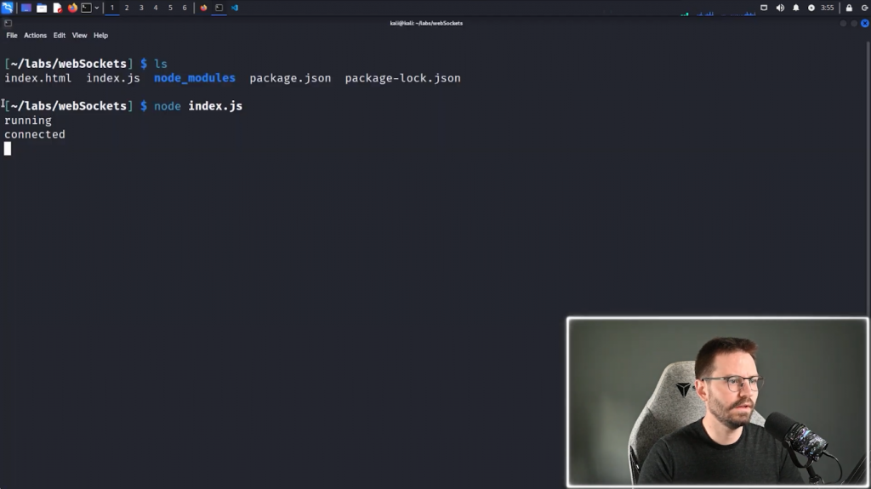Click the terminal title 'kali@kali: ~/labs/webSockets'
The image size is (871, 489).
(x=426, y=23)
